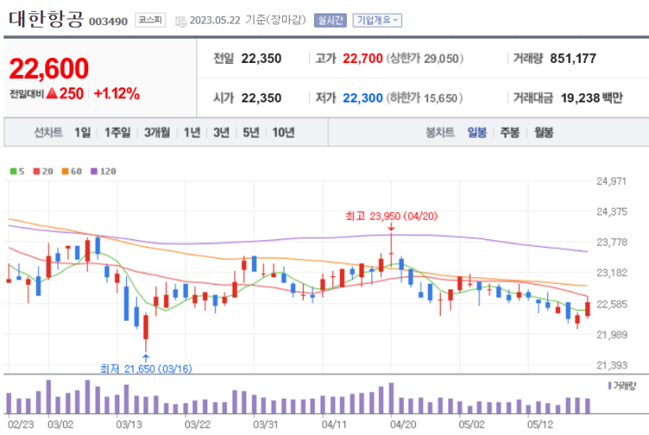Select the 5년 line chart tab
The width and height of the screenshot is (649, 435).
click(251, 133)
